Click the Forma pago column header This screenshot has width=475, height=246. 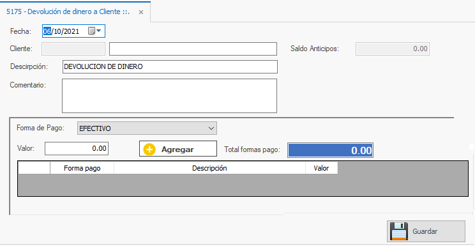point(82,168)
